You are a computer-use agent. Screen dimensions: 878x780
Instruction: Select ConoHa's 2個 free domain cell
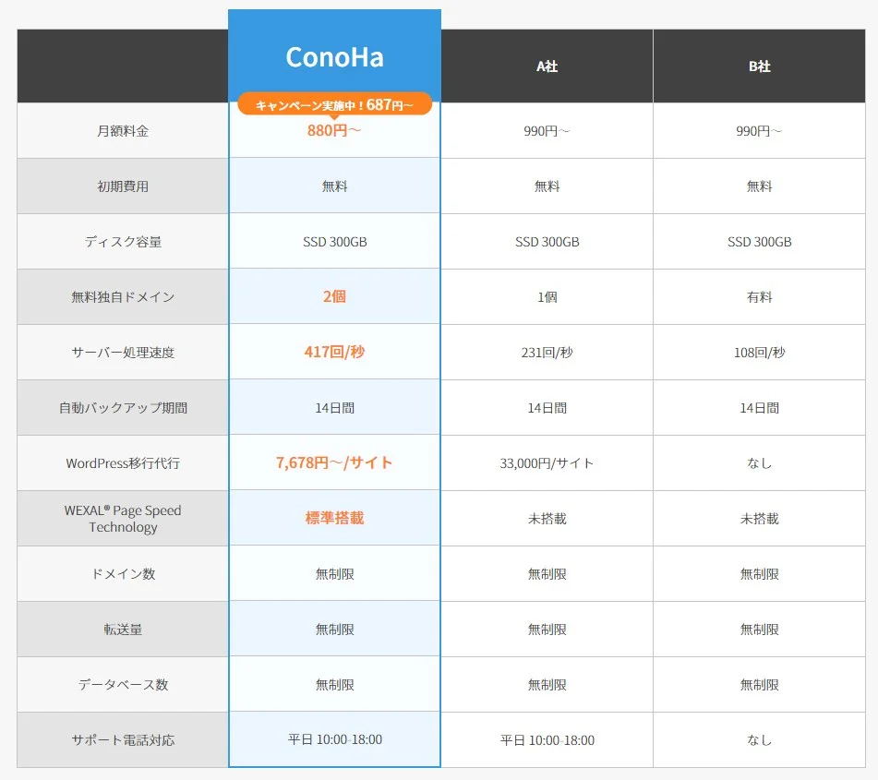(x=334, y=296)
